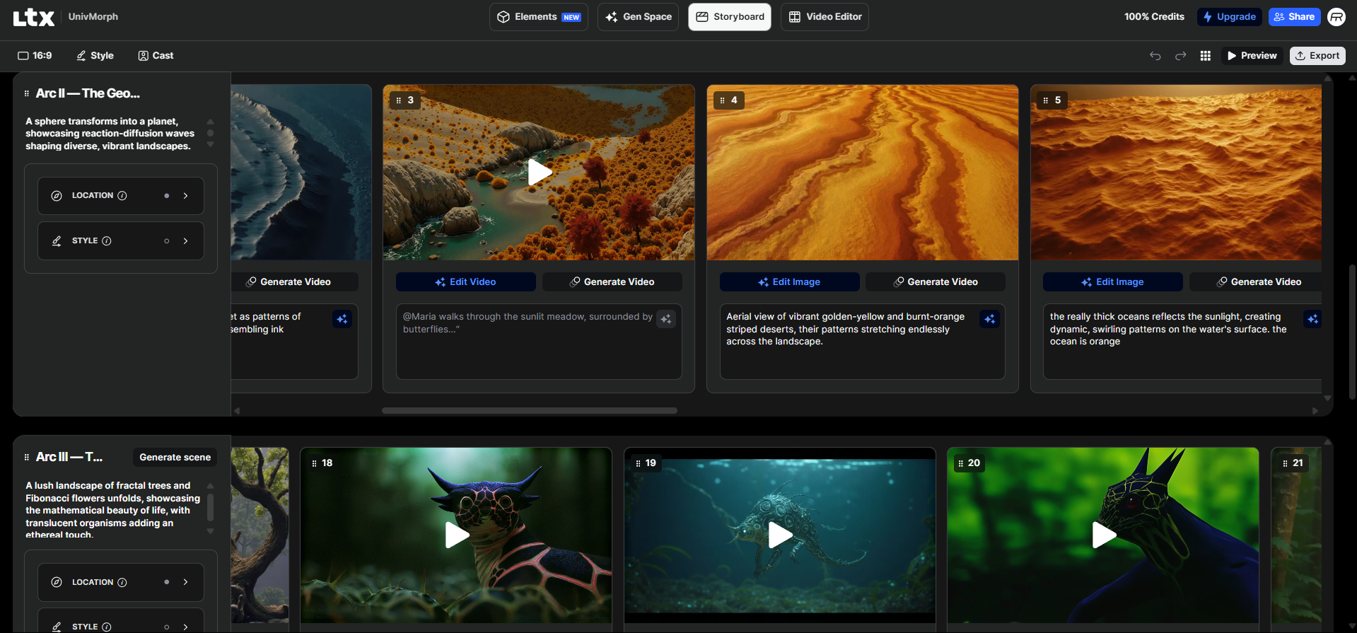Click the shot 4 number handle

(729, 100)
